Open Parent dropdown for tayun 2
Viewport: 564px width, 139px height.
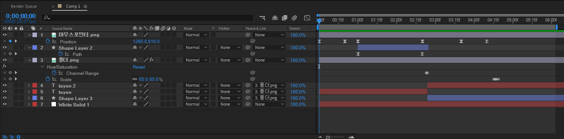click(x=269, y=85)
